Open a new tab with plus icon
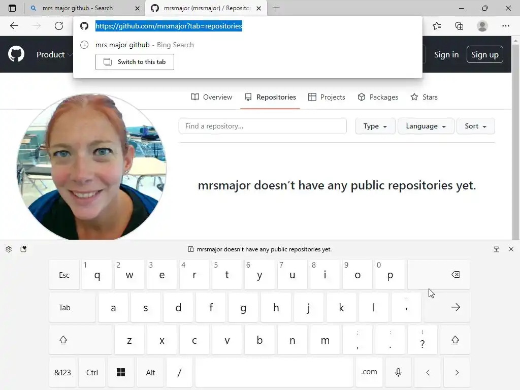Screen dimensions: 520x390 pos(276,8)
